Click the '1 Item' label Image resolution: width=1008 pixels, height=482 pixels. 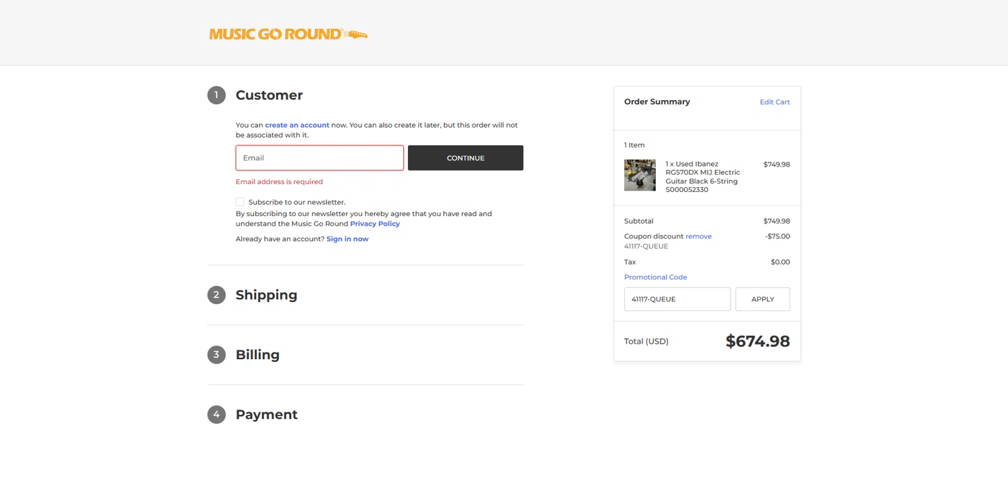(x=634, y=145)
